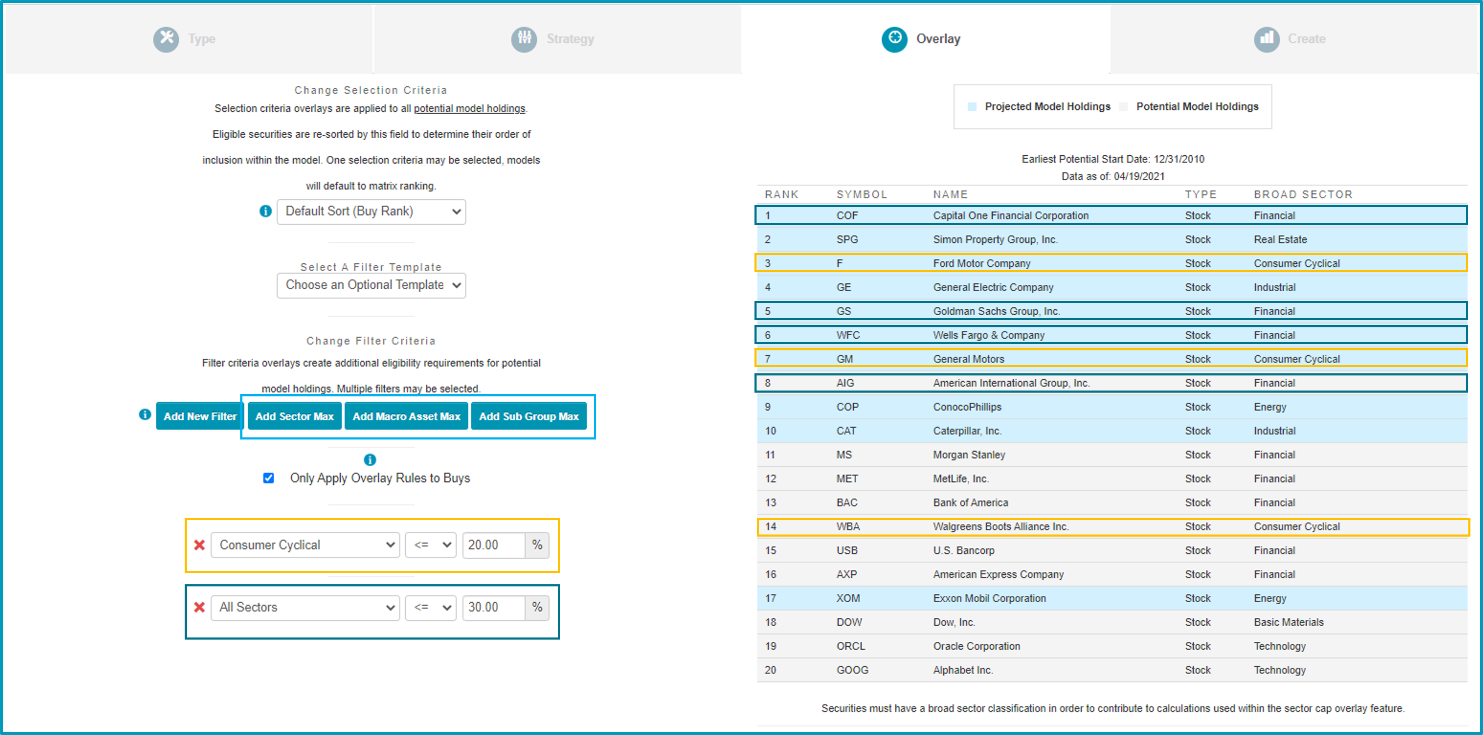Click the Add Sector Max button
The width and height of the screenshot is (1483, 735).
pos(295,416)
